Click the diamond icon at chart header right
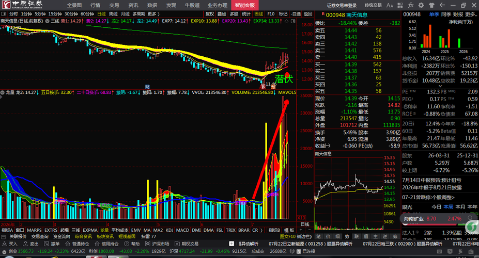Viewport: 479px width, 258px height. pos(287,21)
